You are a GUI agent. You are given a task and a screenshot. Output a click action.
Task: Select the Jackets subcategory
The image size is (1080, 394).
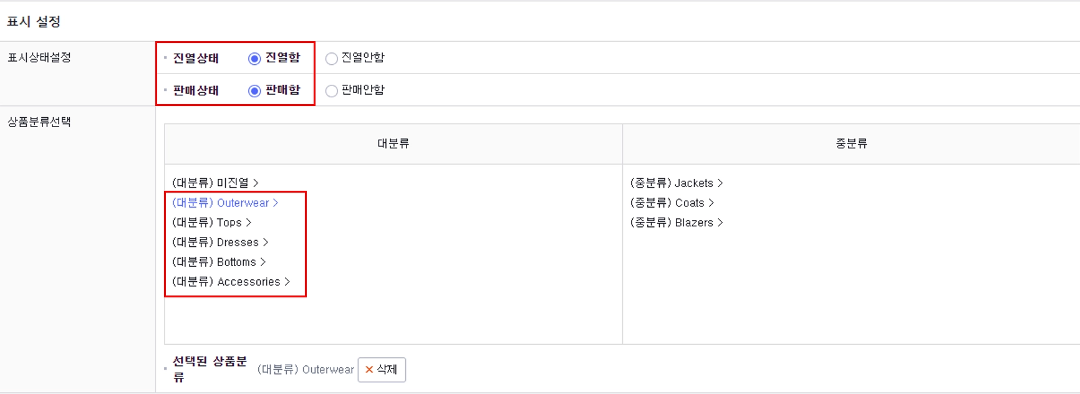click(x=672, y=183)
